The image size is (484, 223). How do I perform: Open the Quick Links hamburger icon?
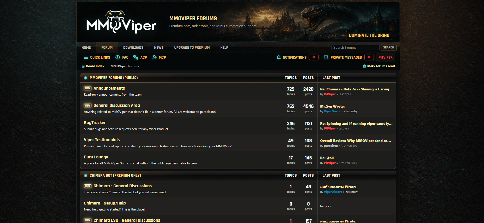coord(86,57)
